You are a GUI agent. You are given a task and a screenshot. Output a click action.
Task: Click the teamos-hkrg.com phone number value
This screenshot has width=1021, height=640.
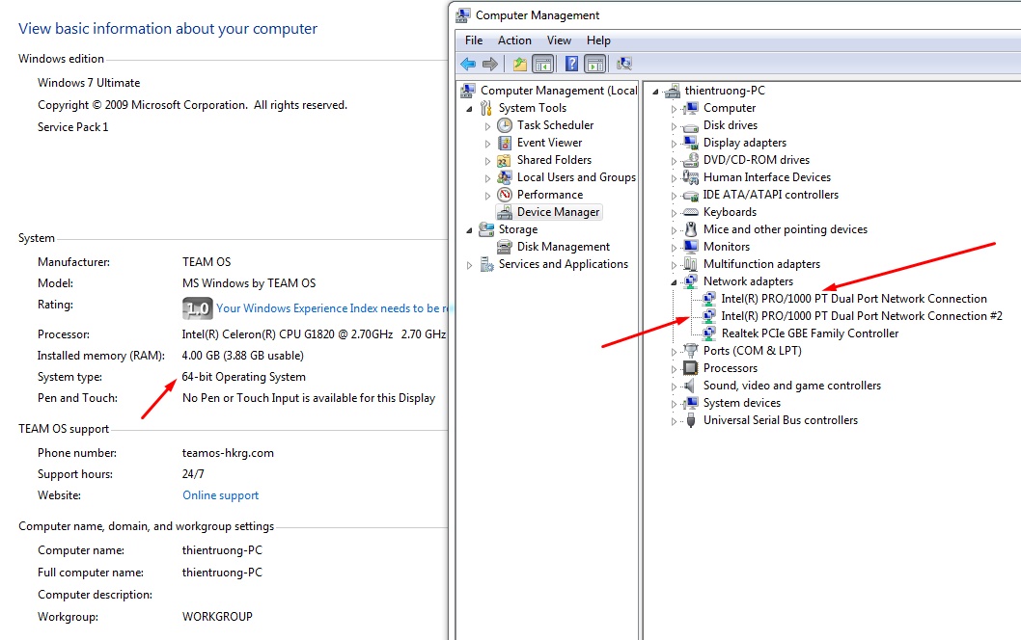(228, 453)
